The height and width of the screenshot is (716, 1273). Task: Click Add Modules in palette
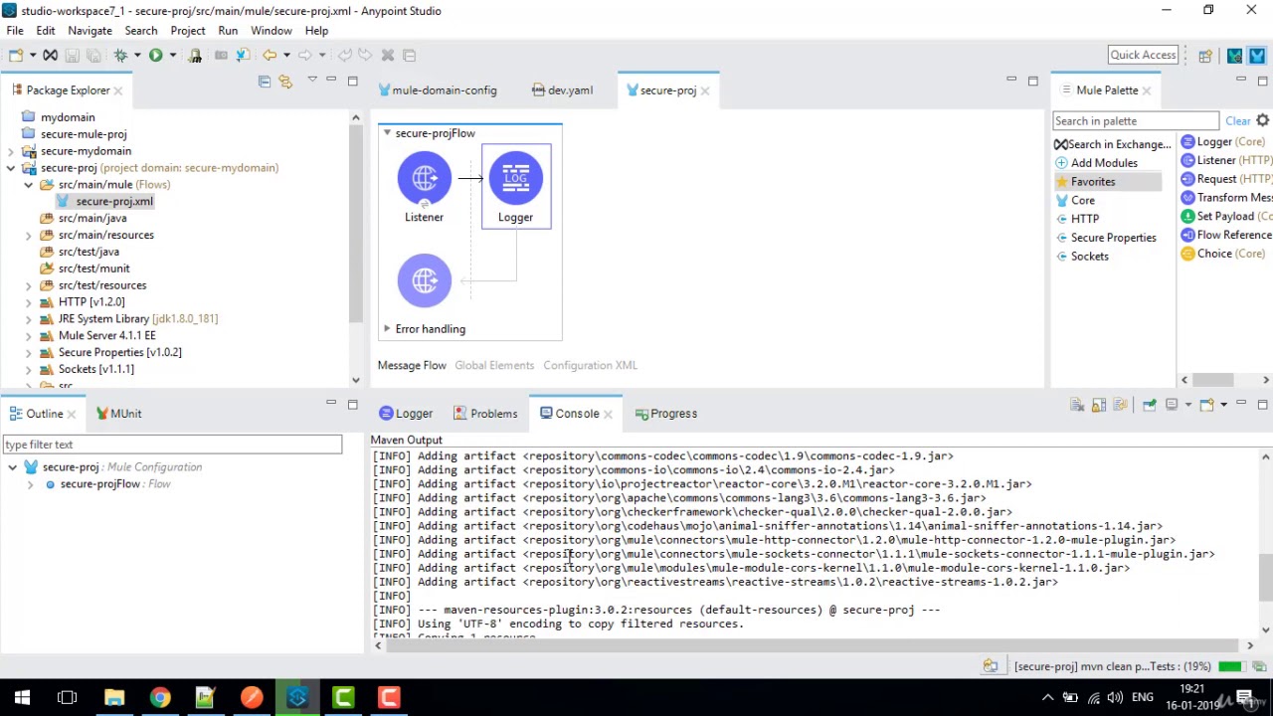pos(1096,163)
